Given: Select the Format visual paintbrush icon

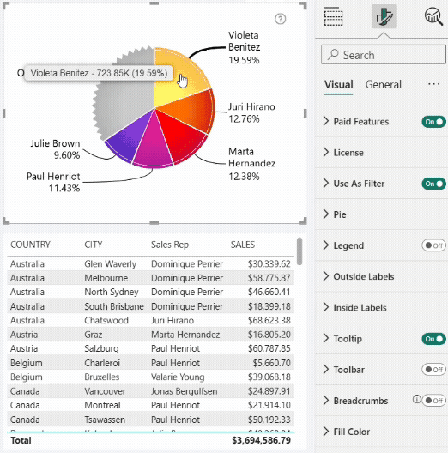Looking at the screenshot, I should (x=384, y=16).
